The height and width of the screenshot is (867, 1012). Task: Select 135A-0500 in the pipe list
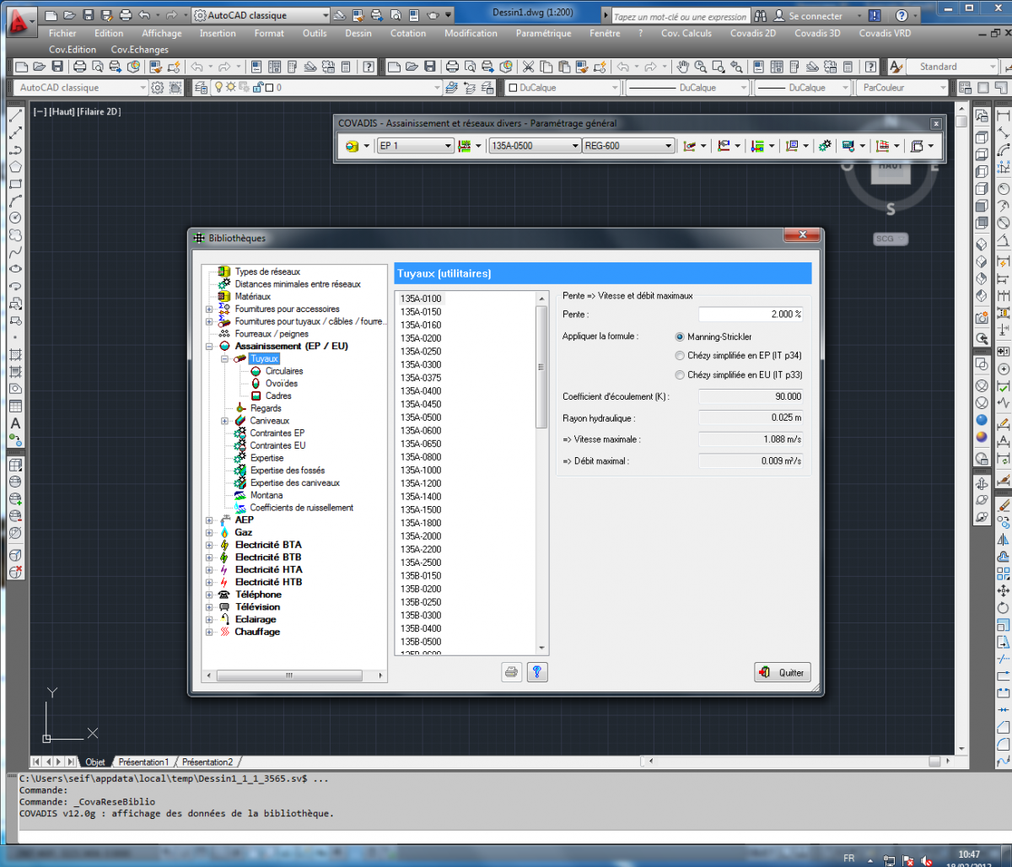point(421,417)
